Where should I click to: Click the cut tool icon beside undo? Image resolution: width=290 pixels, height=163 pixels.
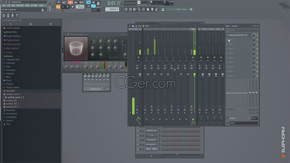click(8, 15)
